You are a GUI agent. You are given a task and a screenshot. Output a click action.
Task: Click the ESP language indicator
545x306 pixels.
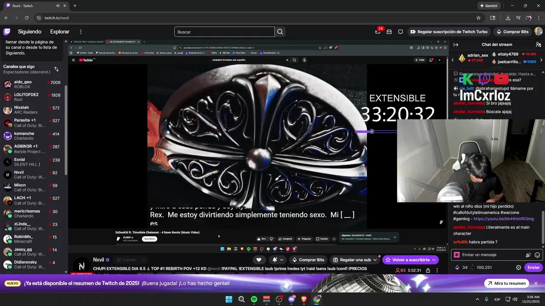[x=497, y=299]
